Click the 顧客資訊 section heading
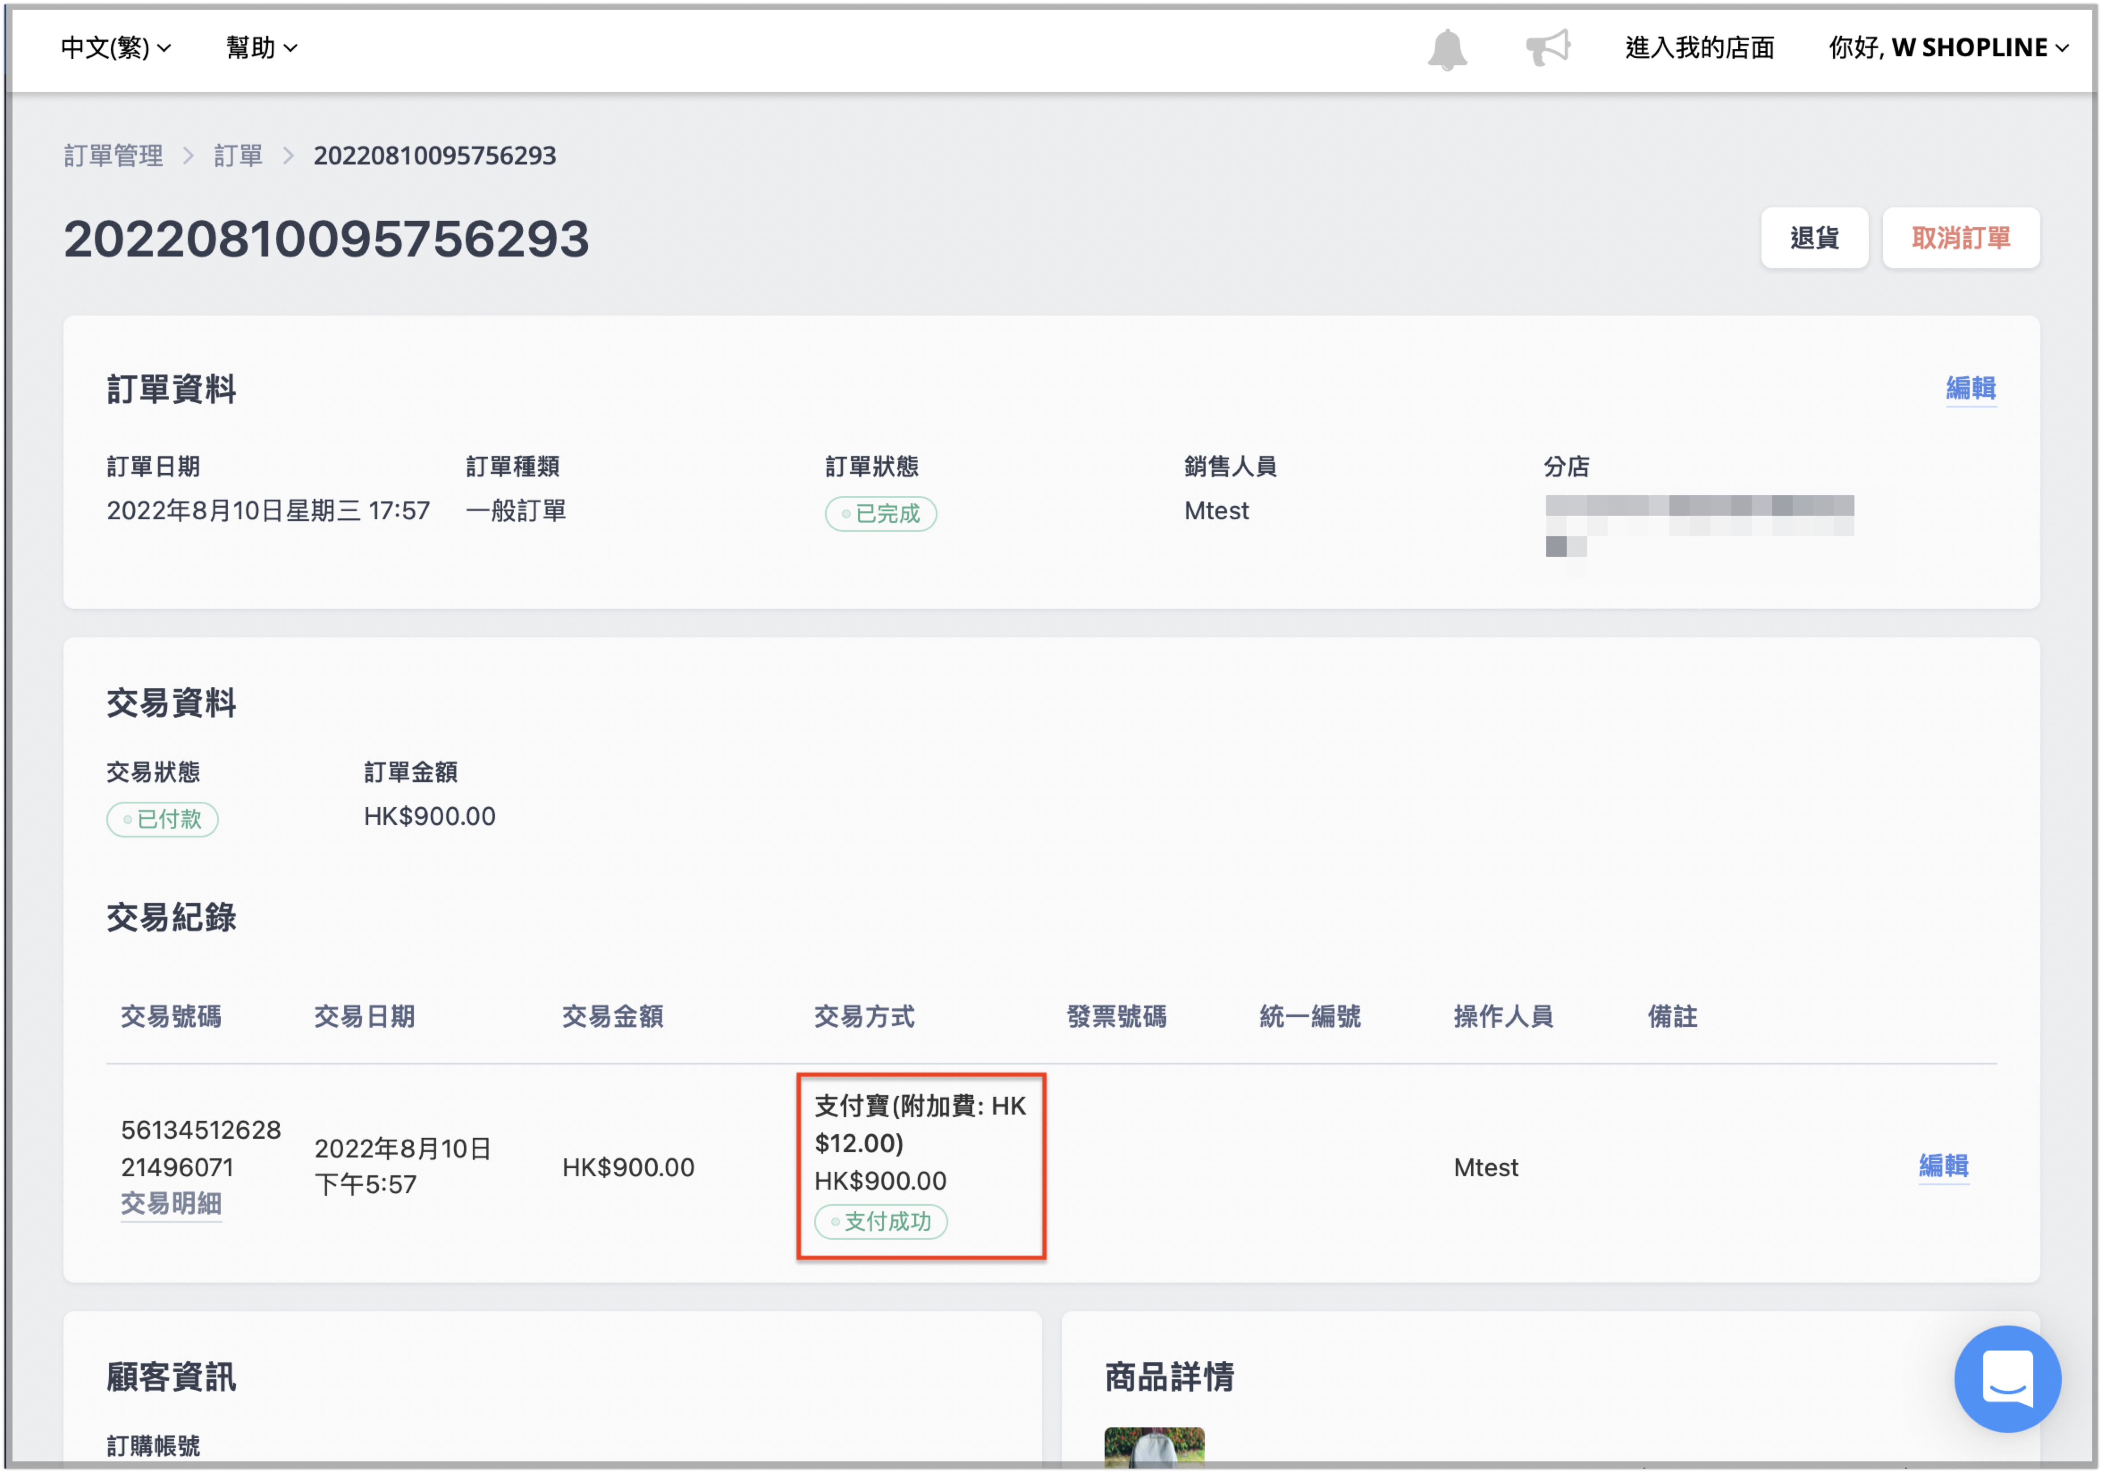 [x=171, y=1377]
